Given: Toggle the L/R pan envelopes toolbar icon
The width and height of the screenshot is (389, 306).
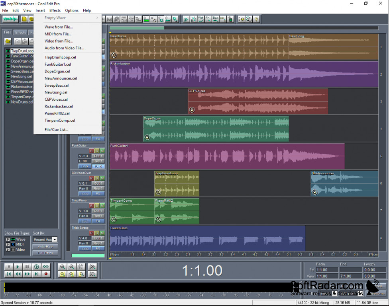Looking at the screenshot, I should point(194,19).
